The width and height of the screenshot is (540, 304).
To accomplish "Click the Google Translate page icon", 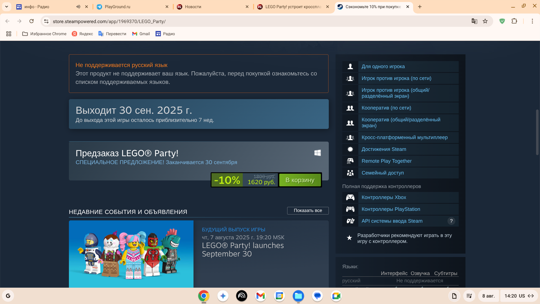I will (474, 21).
